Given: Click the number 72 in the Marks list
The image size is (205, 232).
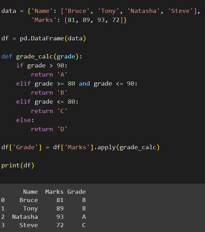Looking at the screenshot, I should pos(116,20).
